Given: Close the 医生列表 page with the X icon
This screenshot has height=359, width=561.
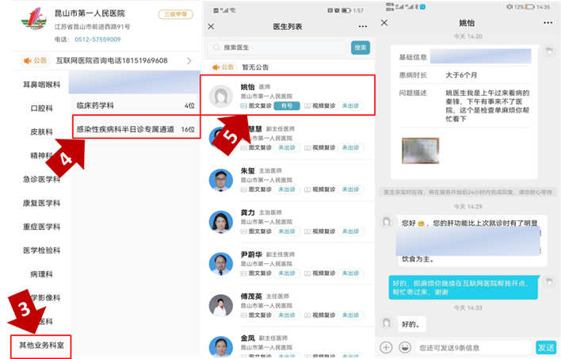Looking at the screenshot, I should pos(211,26).
